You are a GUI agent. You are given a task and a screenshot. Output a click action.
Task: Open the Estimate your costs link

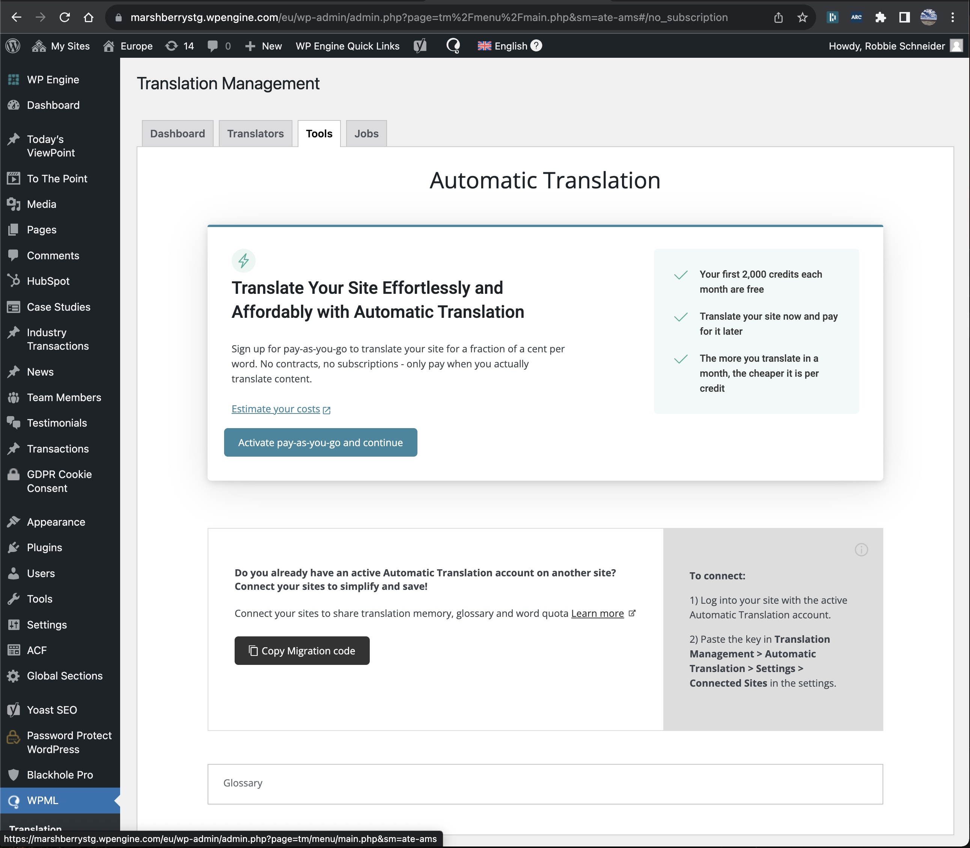click(x=281, y=409)
